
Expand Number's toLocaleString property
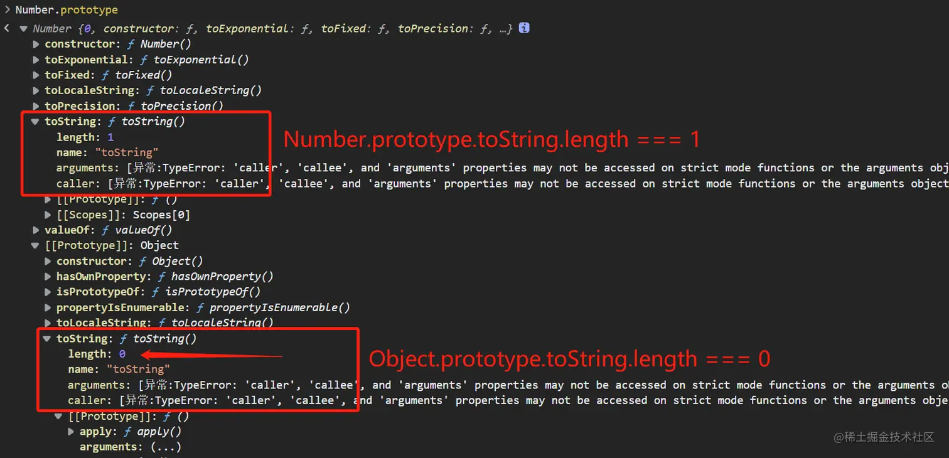click(x=36, y=90)
